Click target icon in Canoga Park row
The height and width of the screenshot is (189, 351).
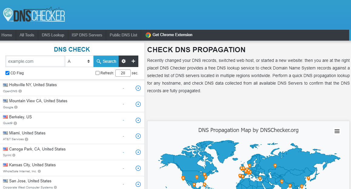pyautogui.click(x=138, y=152)
